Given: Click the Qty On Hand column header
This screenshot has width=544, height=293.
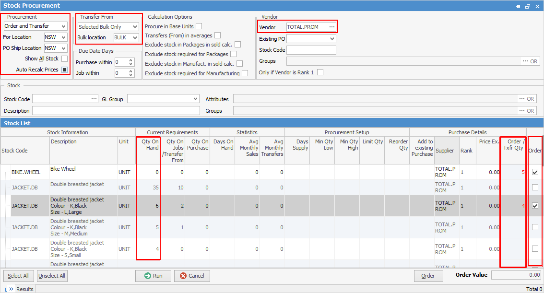Looking at the screenshot, I should (x=148, y=145).
